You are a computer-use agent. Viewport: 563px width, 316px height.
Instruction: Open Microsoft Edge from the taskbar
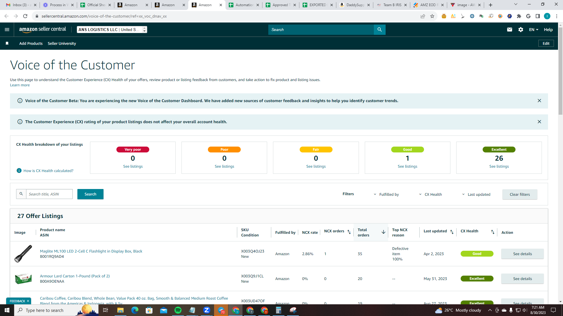click(x=135, y=310)
